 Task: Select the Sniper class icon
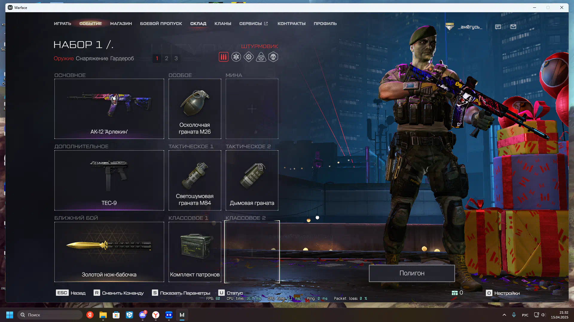(x=261, y=57)
